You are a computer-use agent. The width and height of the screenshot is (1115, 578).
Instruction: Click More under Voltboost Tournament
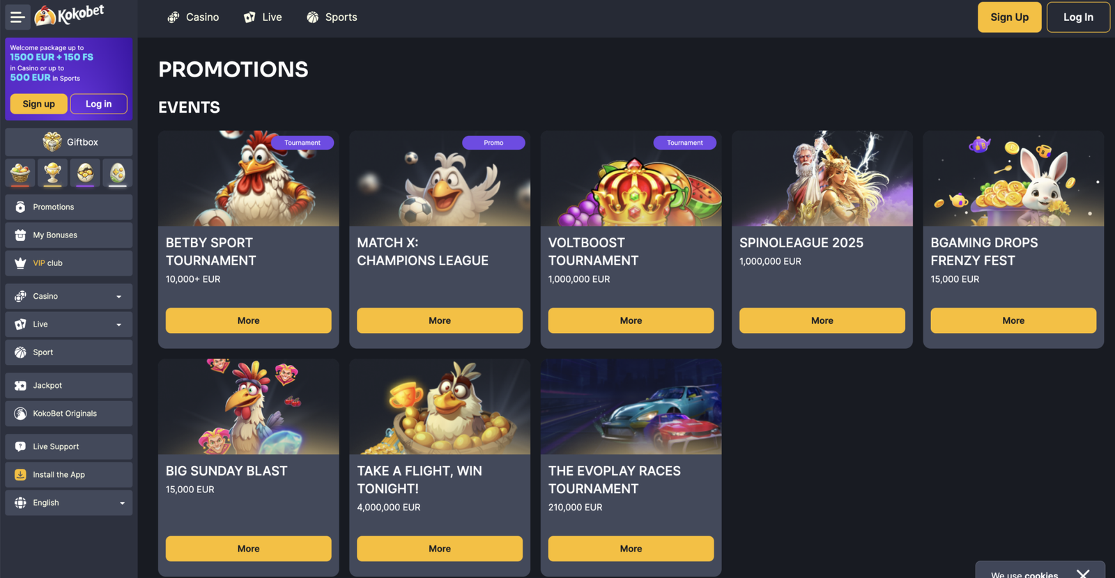click(631, 320)
